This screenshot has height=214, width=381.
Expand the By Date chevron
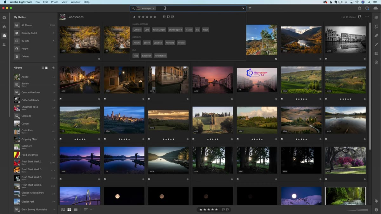click(54, 41)
